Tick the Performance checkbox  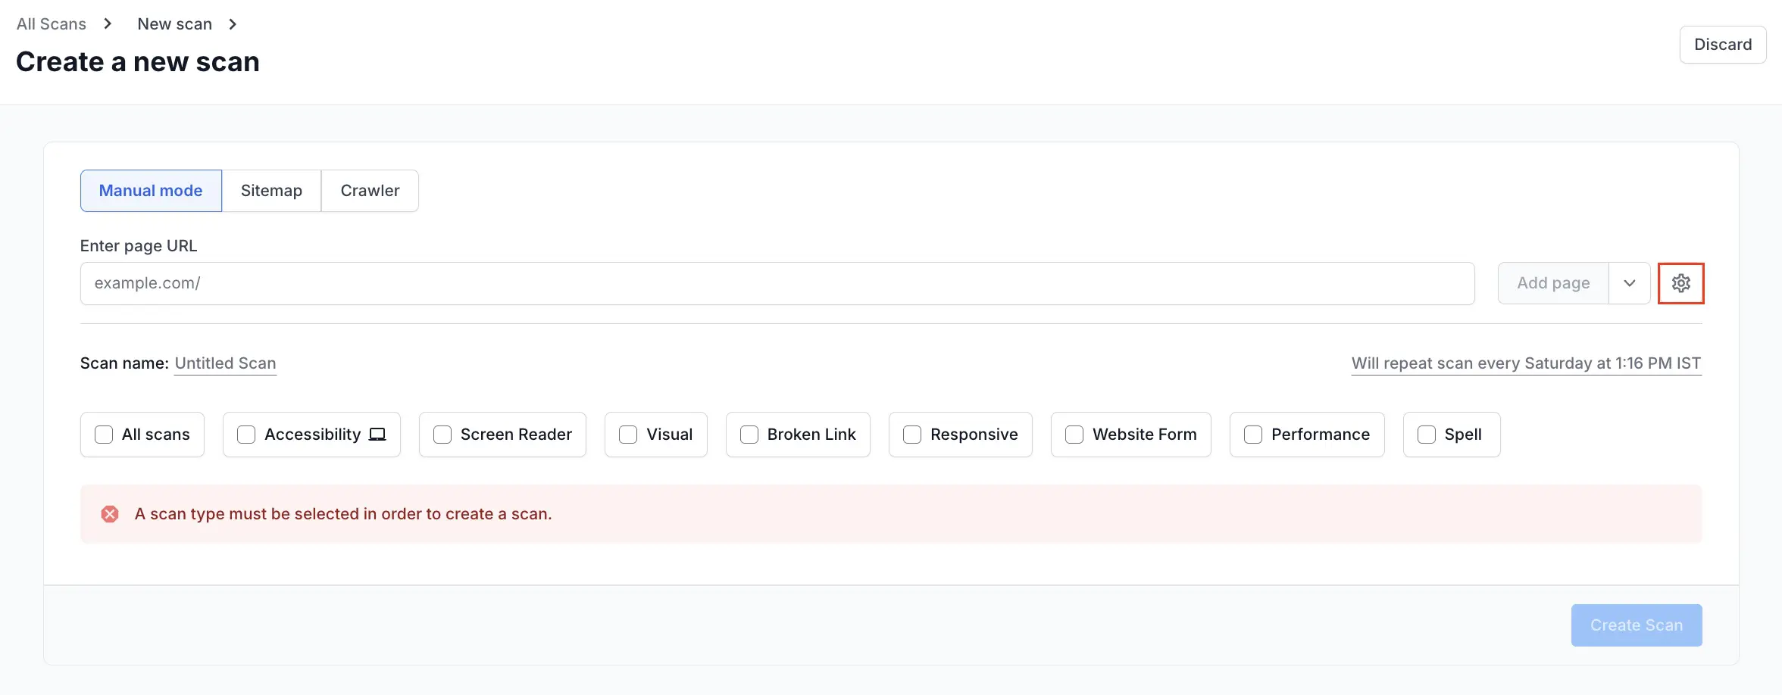point(1253,435)
